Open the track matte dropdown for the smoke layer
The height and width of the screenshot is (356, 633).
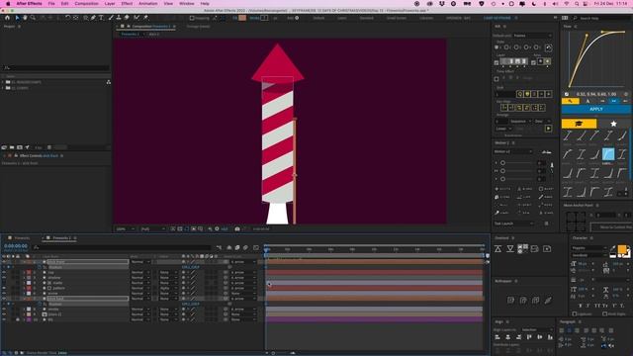[x=168, y=310]
